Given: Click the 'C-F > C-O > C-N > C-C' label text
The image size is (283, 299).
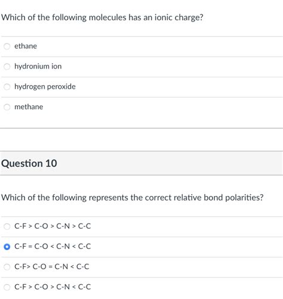Looking at the screenshot, I should 53,226.
